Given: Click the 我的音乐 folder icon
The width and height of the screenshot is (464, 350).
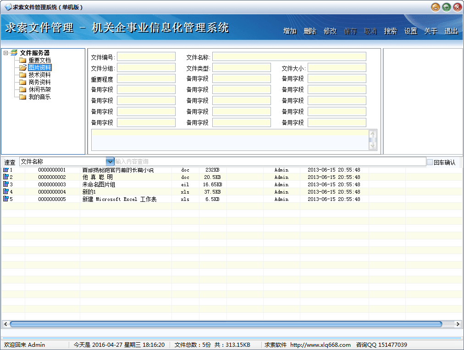Looking at the screenshot, I should click(22, 97).
